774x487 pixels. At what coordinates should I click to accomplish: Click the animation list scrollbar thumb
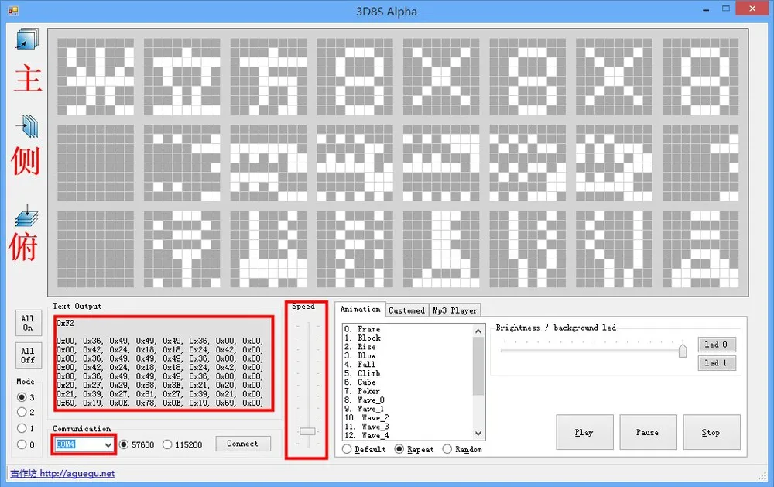coord(478,366)
